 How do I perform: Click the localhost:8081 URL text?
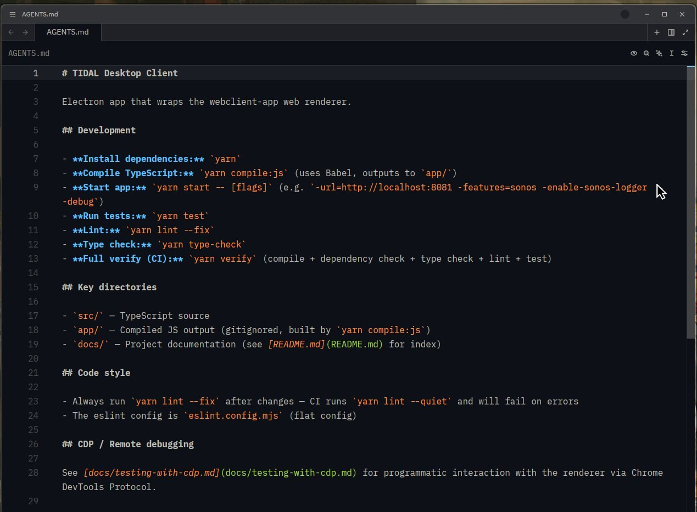pos(384,187)
